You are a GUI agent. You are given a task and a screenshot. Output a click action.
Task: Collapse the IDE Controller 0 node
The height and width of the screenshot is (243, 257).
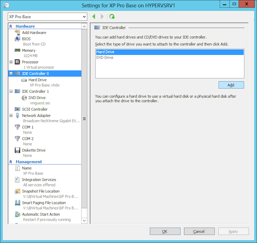(x=11, y=73)
